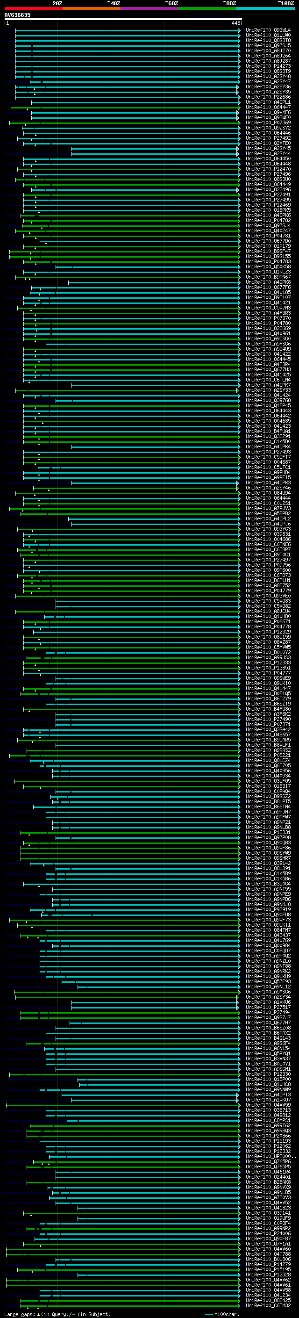Select the UniRef100_Q40934 hit label
Viewport: 299px width, 1318px height.
(268, 776)
